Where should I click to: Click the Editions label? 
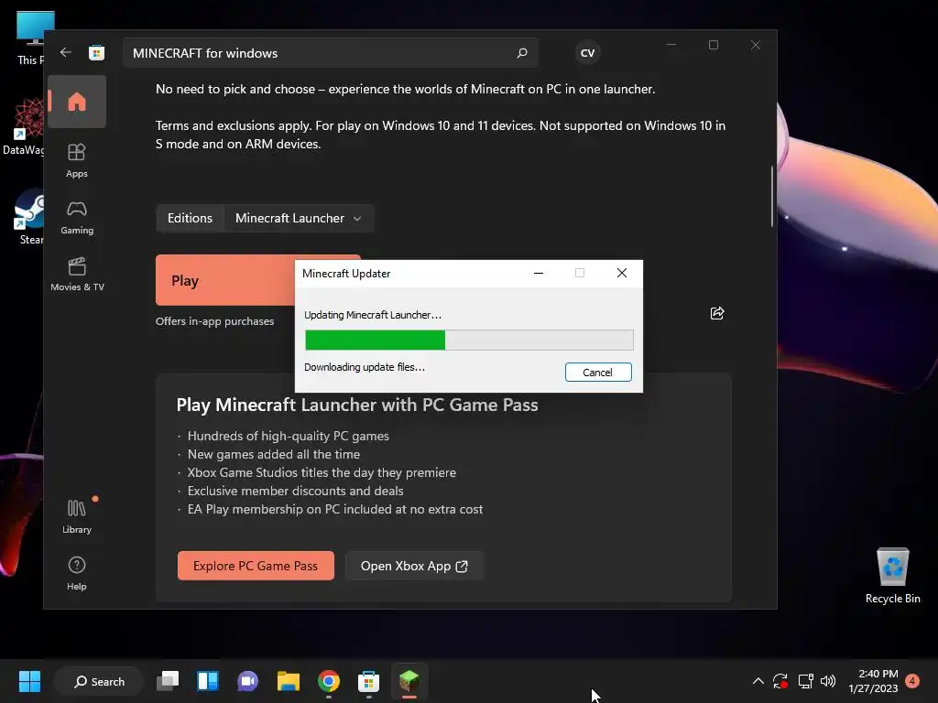pos(190,218)
